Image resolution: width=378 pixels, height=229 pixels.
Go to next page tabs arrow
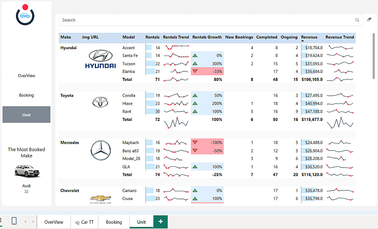click(33, 221)
